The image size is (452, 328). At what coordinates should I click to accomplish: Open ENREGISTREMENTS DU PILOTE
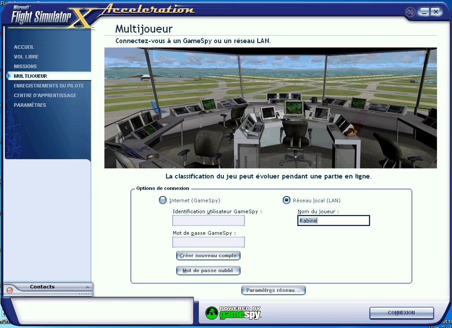click(x=49, y=86)
